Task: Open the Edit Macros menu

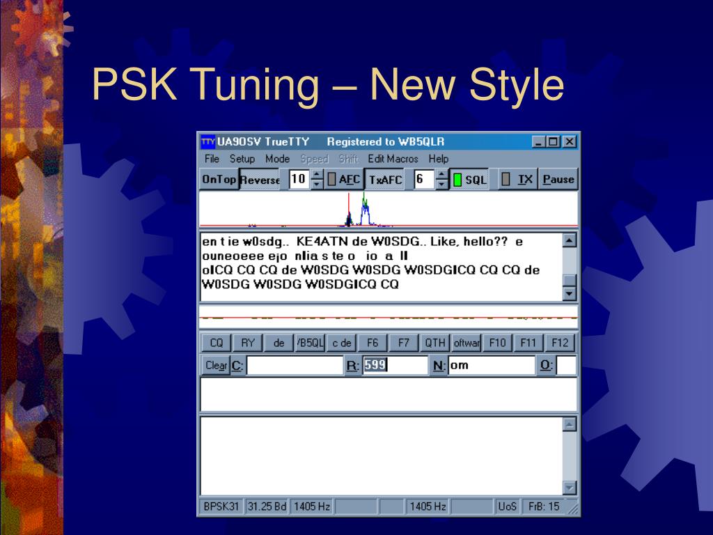Action: (x=393, y=159)
